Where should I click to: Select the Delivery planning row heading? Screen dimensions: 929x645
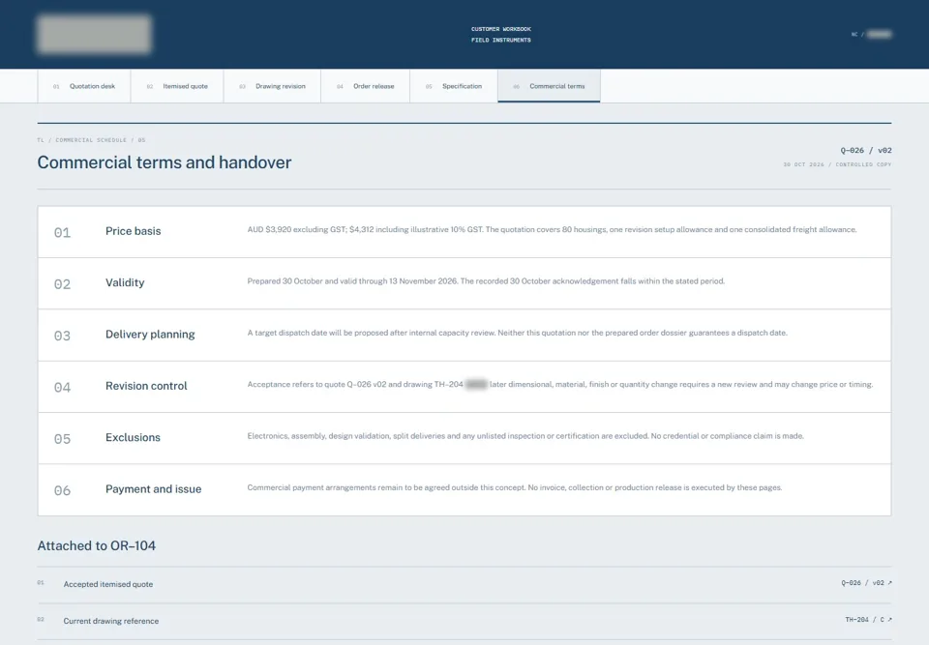[150, 335]
